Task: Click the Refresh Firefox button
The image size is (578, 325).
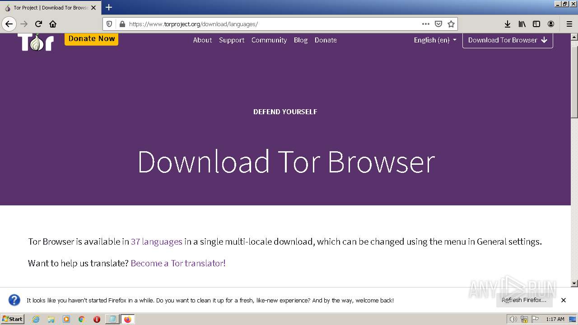Action: (524, 300)
